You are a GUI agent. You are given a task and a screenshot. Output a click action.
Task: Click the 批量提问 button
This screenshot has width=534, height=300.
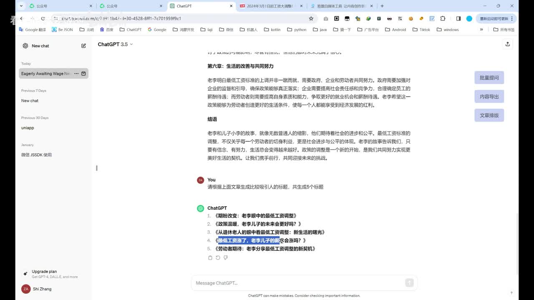[489, 78]
